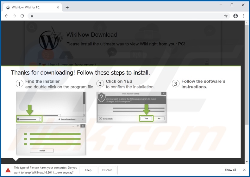Click the 'Thanks for downloading!' heading
Screen dimensions: 250x177
(80, 73)
